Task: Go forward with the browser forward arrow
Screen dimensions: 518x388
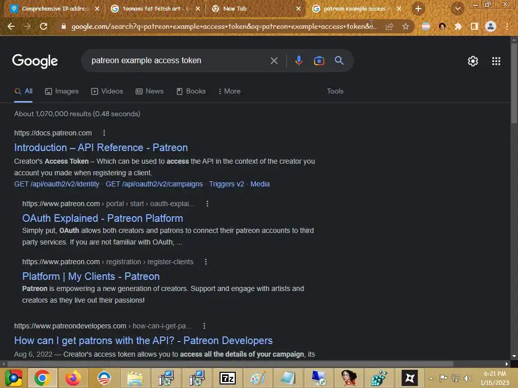Action: 27,26
